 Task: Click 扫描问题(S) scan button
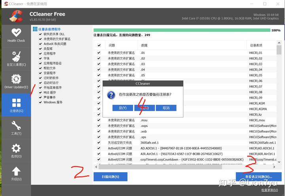click(x=110, y=177)
